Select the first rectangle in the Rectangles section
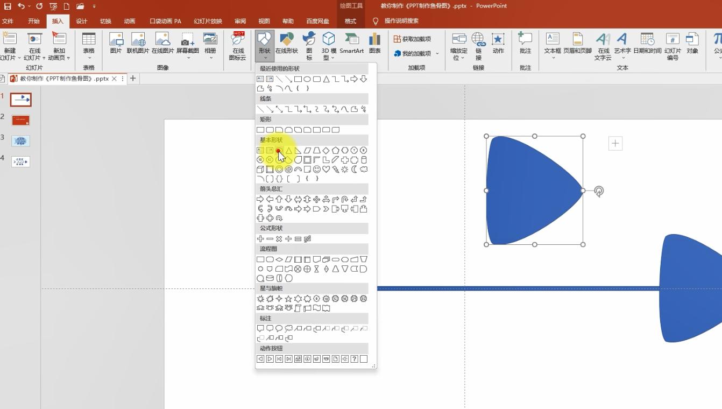The height and width of the screenshot is (409, 722). [260, 130]
